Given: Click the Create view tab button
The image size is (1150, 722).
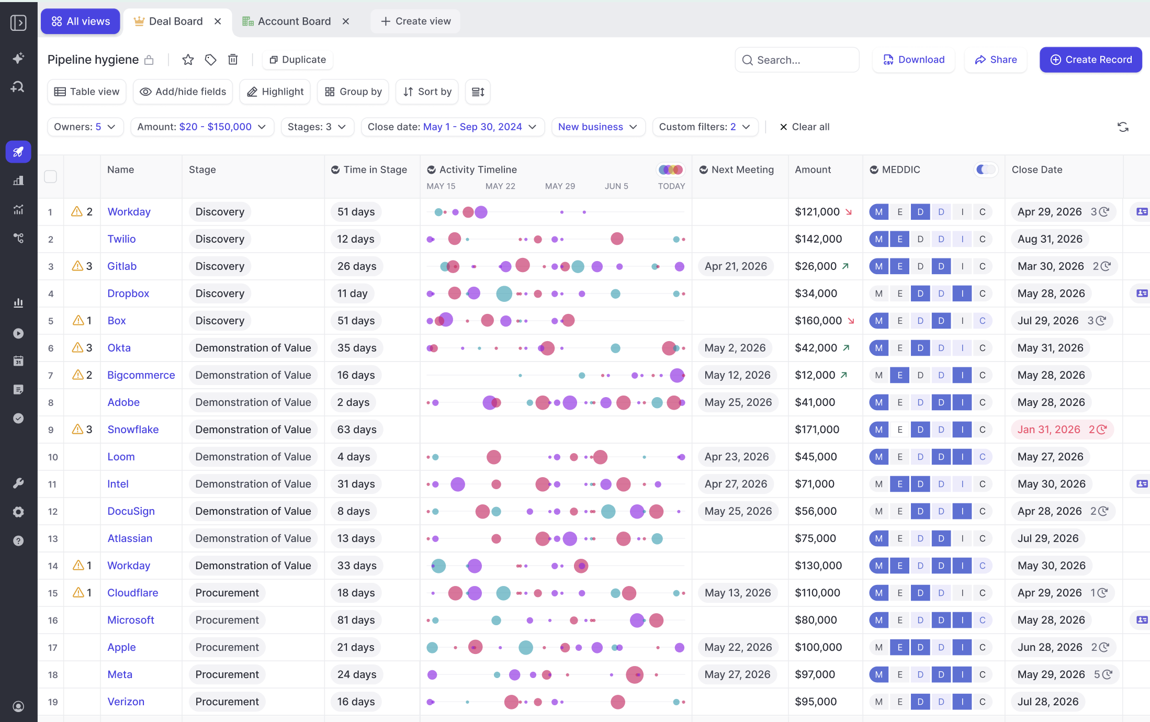Looking at the screenshot, I should pos(416,21).
